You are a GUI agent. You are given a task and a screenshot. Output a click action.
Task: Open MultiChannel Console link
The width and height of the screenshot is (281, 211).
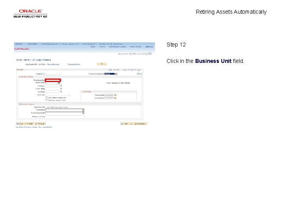[117, 46]
